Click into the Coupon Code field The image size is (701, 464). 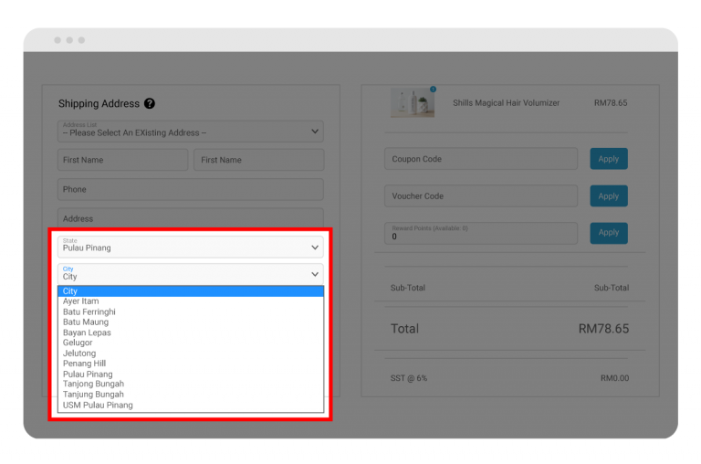point(480,159)
